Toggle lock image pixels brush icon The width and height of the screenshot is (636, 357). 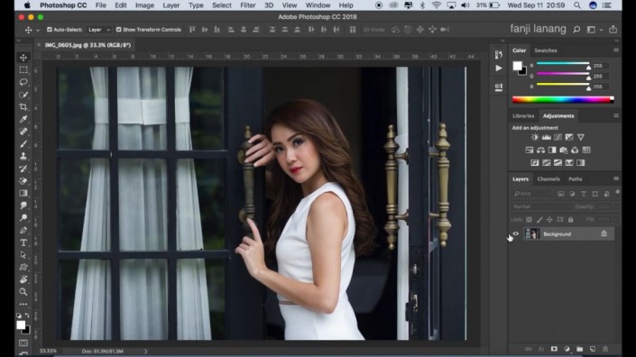point(539,220)
